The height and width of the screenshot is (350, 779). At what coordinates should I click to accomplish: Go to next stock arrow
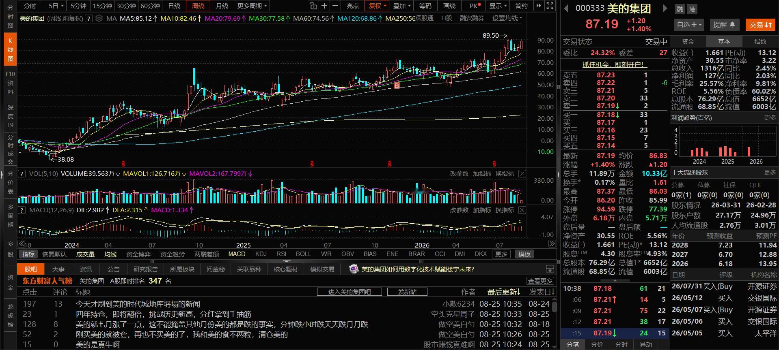coord(665,9)
